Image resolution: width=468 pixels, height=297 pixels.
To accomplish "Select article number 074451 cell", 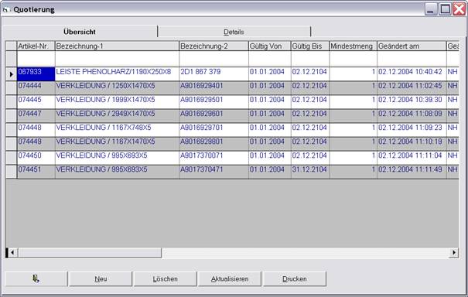I will click(x=36, y=172).
